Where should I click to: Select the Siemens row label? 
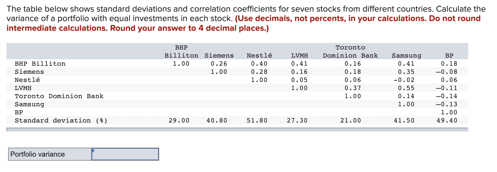(29, 72)
